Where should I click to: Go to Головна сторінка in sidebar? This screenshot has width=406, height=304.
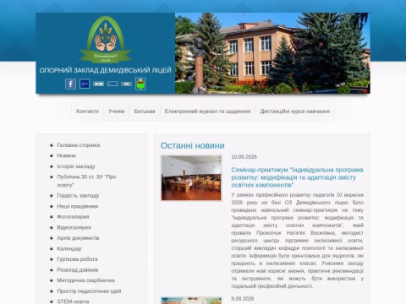(x=79, y=145)
